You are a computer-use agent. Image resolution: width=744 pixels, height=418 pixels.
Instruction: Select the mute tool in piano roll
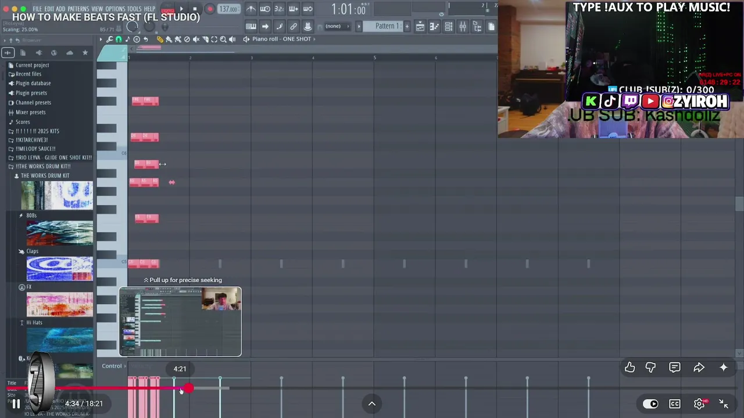tap(196, 39)
